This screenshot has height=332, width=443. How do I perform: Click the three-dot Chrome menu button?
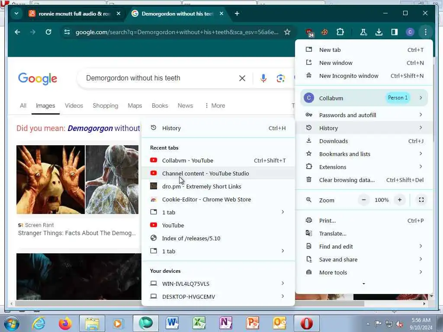pyautogui.click(x=426, y=32)
